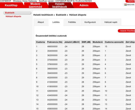Switch to the Állapot tab
This screenshot has width=135, height=110.
pos(41,22)
